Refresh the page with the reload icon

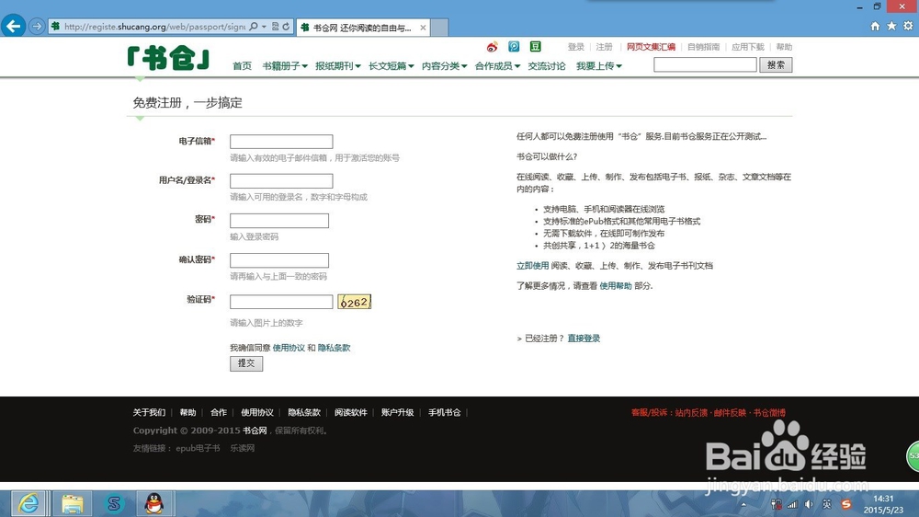pos(286,27)
